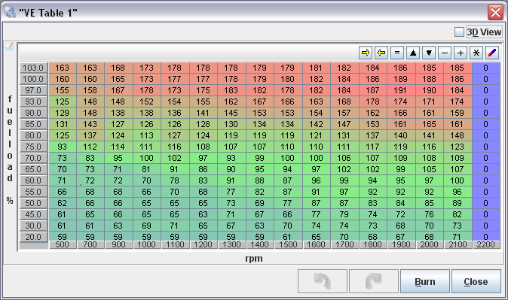This screenshot has height=300, width=508.
Task: Click the up triangle increment icon
Action: [413, 53]
